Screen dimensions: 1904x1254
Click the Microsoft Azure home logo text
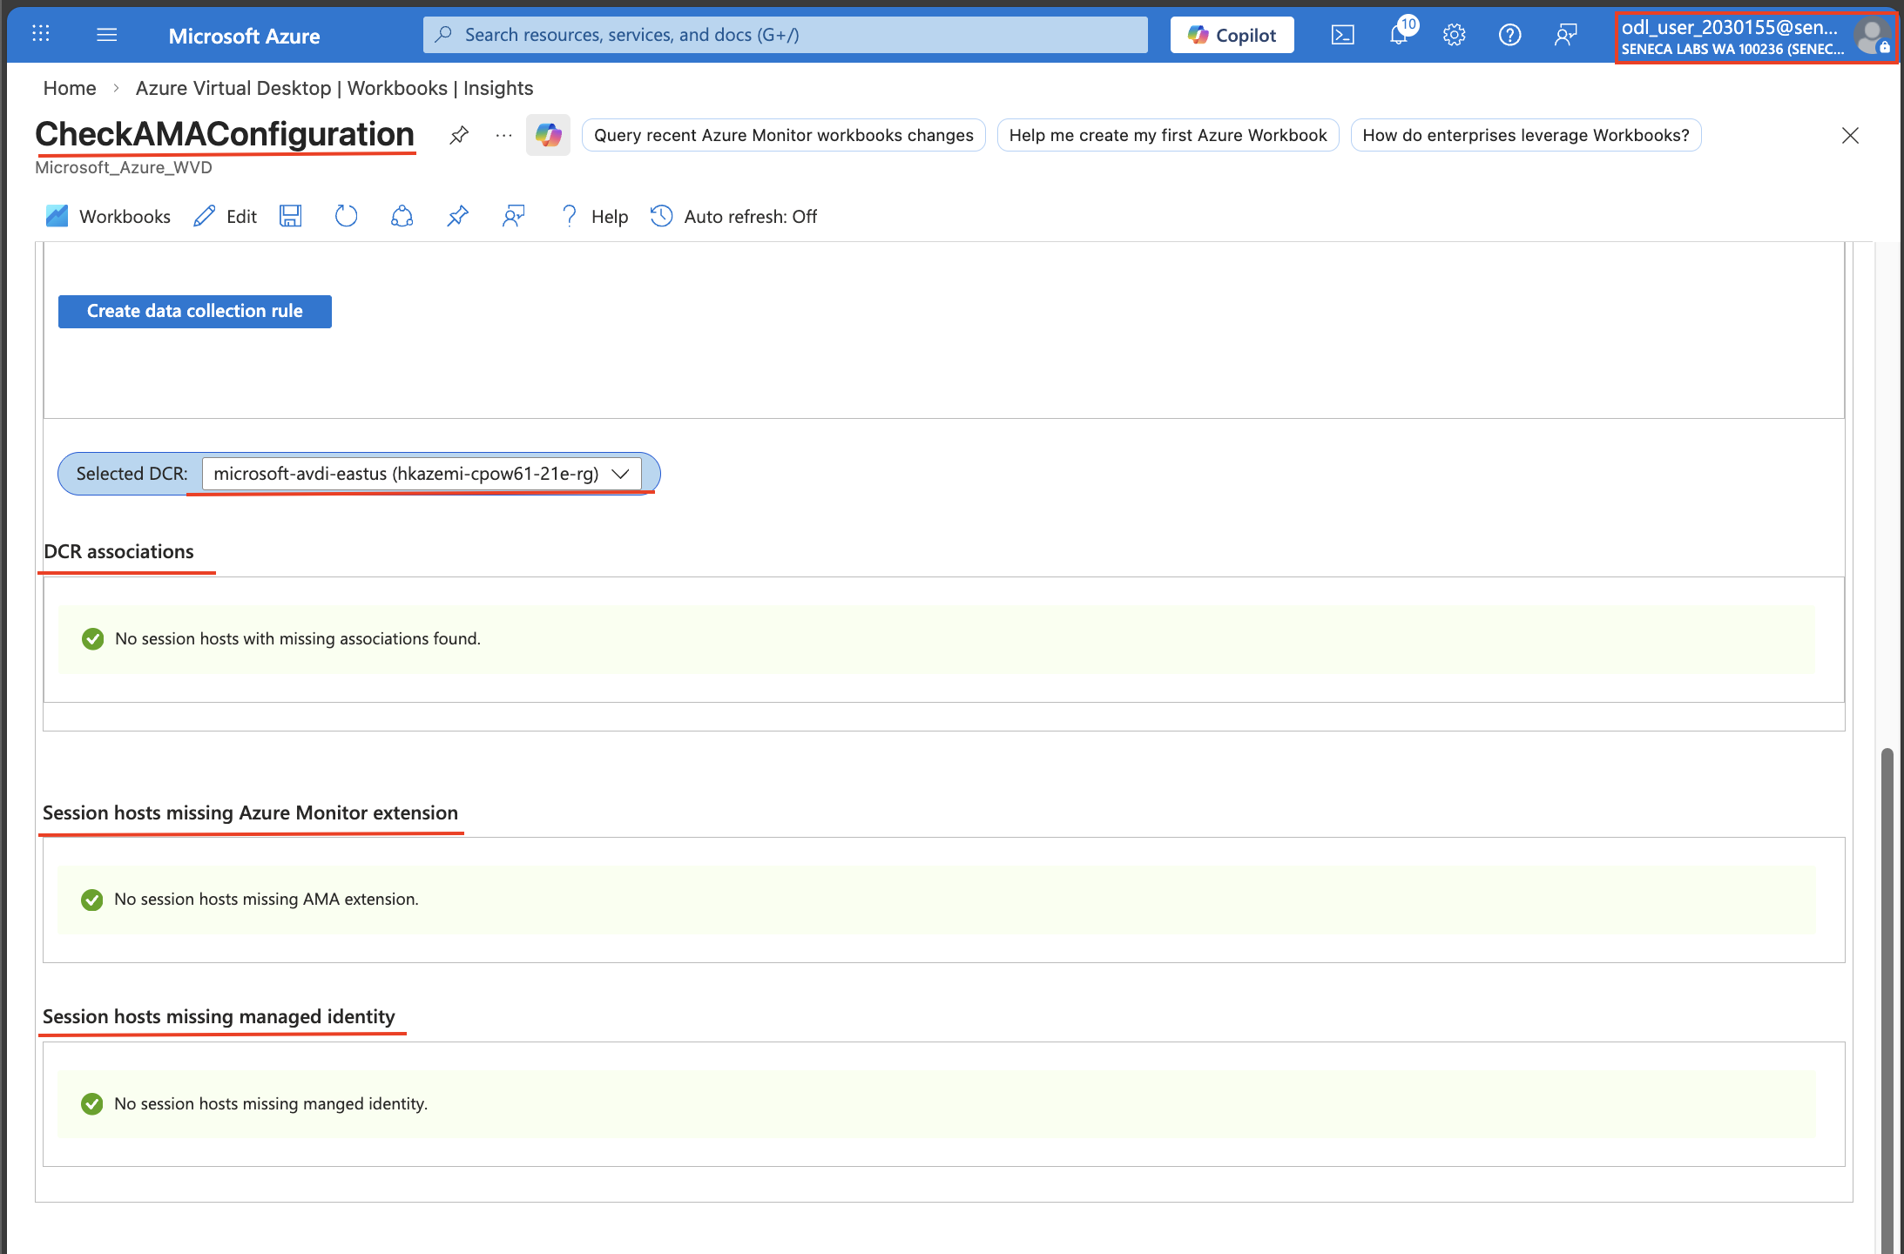[x=244, y=36]
